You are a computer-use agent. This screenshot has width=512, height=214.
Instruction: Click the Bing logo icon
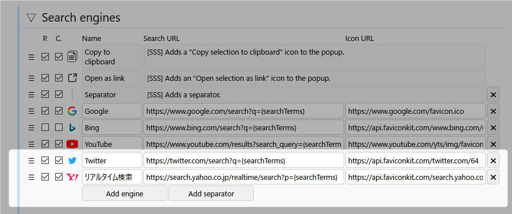point(72,127)
